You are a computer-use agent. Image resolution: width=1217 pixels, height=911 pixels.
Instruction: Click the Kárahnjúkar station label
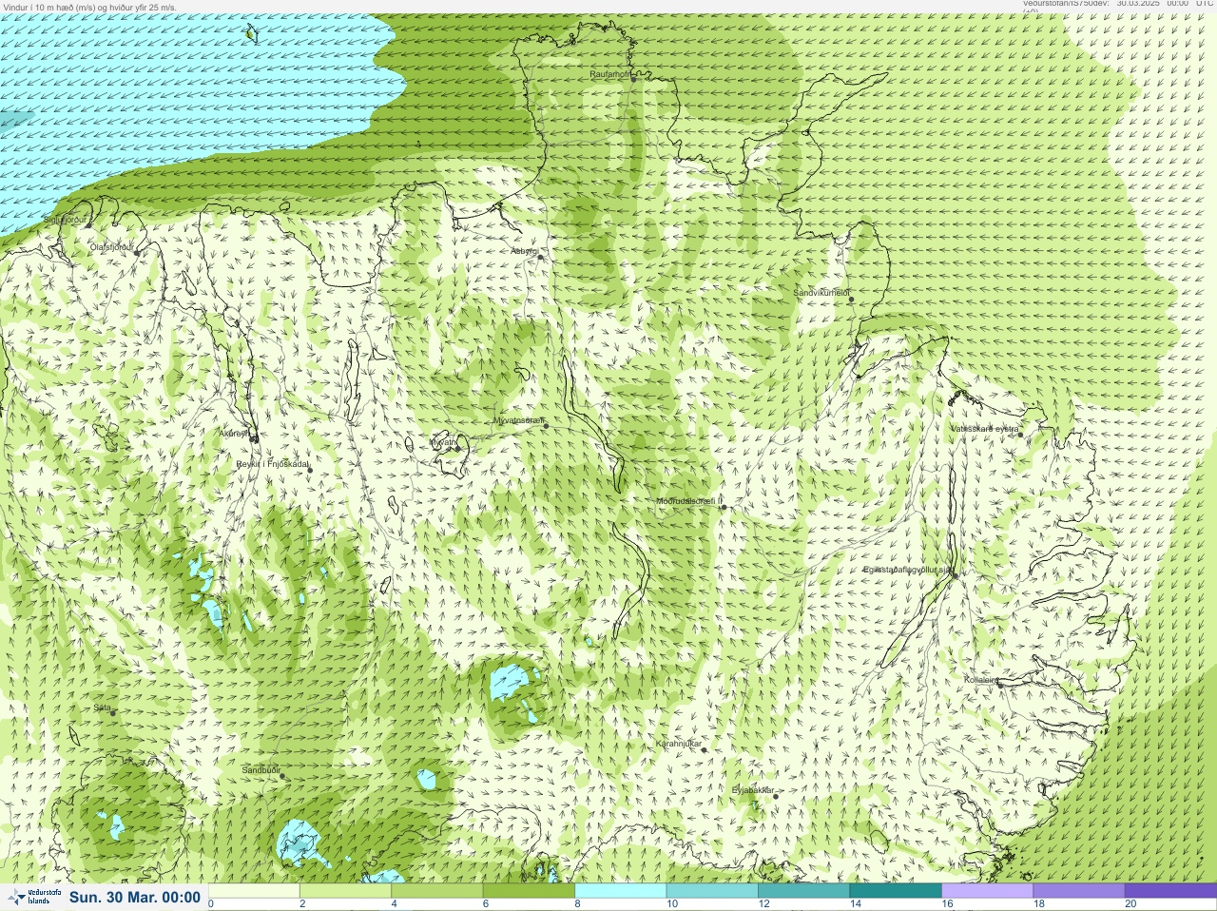click(679, 744)
